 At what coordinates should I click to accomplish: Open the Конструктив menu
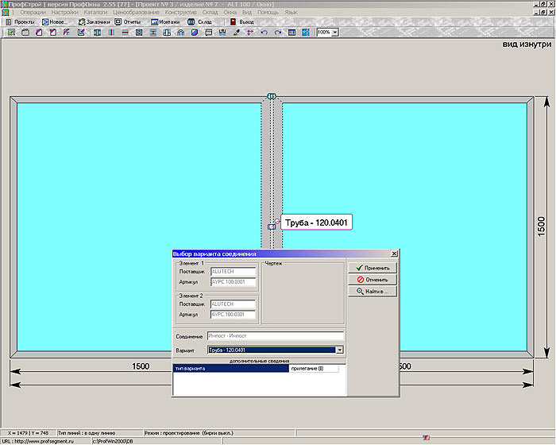coord(180,14)
